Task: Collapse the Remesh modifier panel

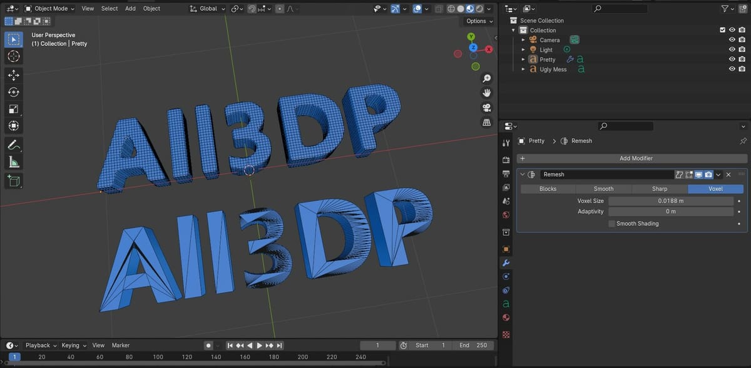Action: pos(523,174)
